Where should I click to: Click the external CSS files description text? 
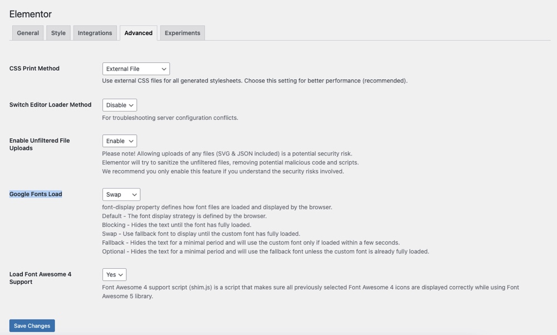point(255,81)
